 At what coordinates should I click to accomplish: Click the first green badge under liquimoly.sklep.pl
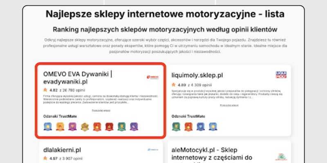176,127
